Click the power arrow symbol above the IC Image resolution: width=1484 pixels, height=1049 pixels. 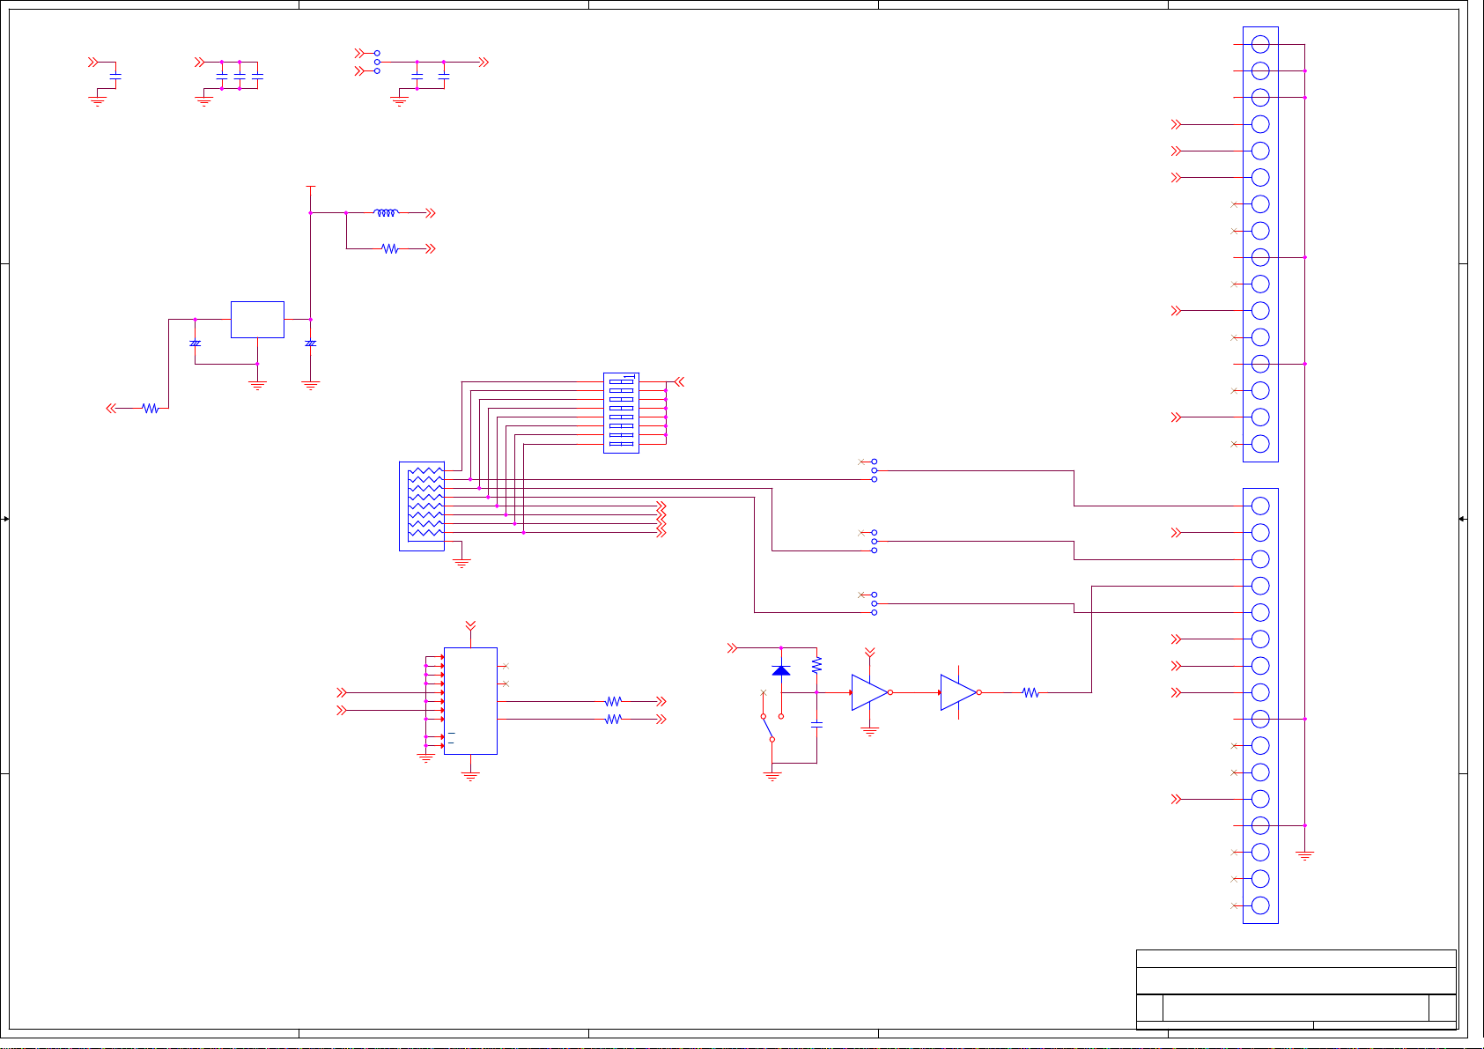[470, 626]
